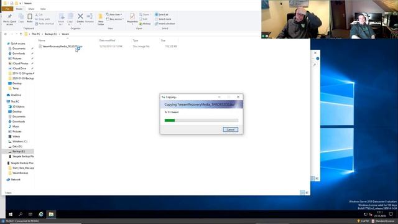Click the File Explorer taskbar icon

[51, 214]
